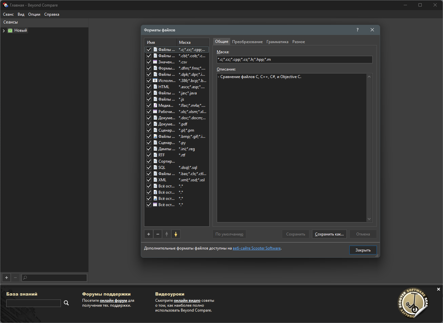This screenshot has height=323, width=443.
Task: Click the document icon of the RTF format
Action: 155,155
